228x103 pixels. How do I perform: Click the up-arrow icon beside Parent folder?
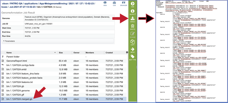coord(2,57)
